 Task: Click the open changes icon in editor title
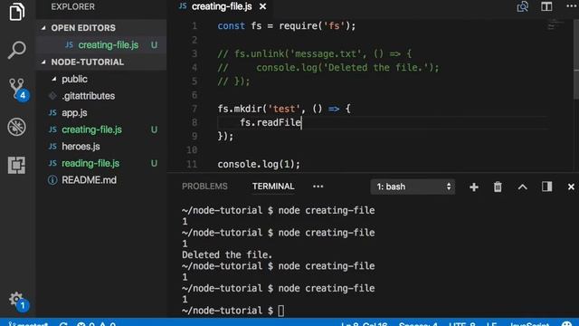[522, 6]
